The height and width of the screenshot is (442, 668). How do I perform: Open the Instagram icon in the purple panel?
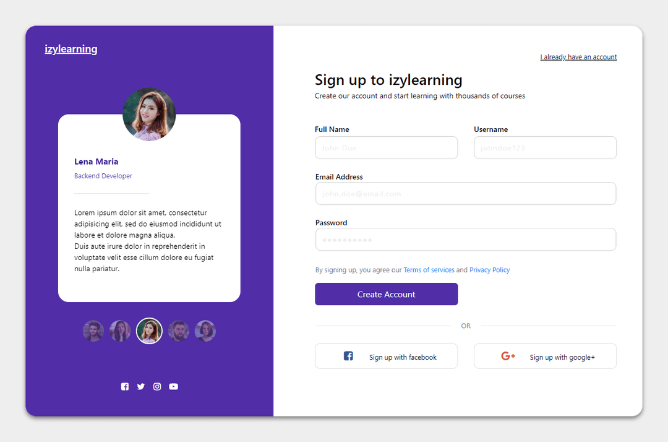(157, 386)
